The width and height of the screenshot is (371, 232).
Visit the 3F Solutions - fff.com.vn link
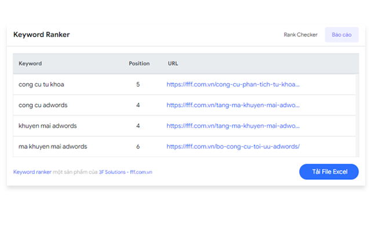(125, 172)
